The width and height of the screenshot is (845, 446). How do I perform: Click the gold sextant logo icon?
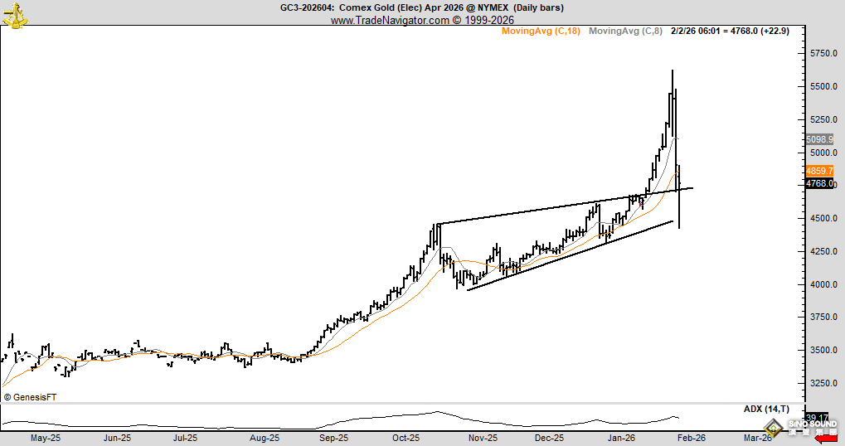tap(15, 15)
